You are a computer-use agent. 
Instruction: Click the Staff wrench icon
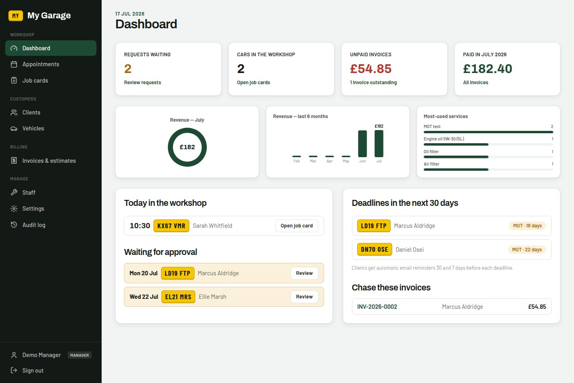(14, 193)
